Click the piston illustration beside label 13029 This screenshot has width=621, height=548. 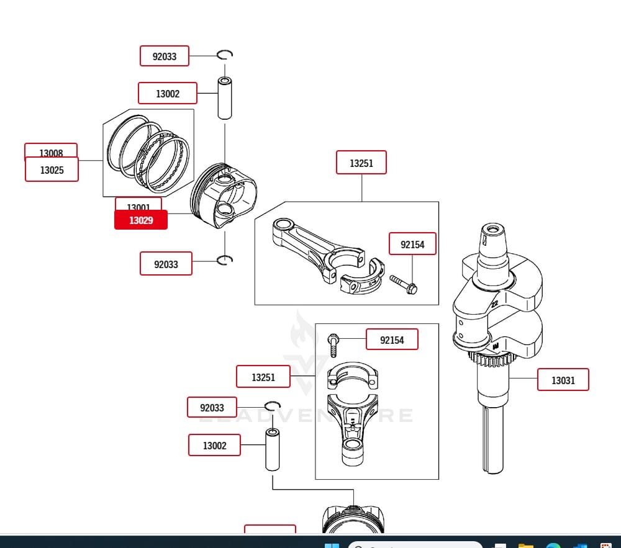(224, 195)
